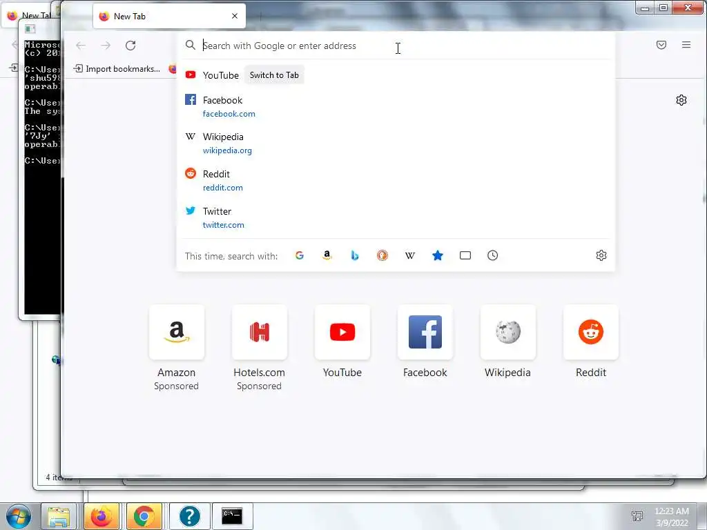Search this time with DuckDuckGo icon
Image resolution: width=707 pixels, height=530 pixels.
click(x=382, y=255)
